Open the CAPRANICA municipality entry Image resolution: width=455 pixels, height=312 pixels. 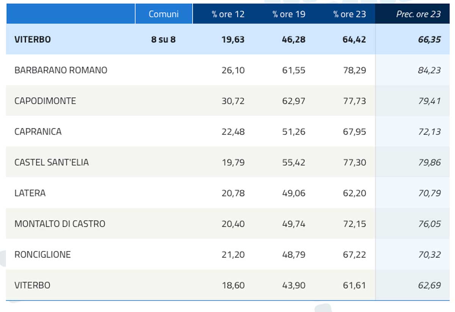click(x=38, y=131)
